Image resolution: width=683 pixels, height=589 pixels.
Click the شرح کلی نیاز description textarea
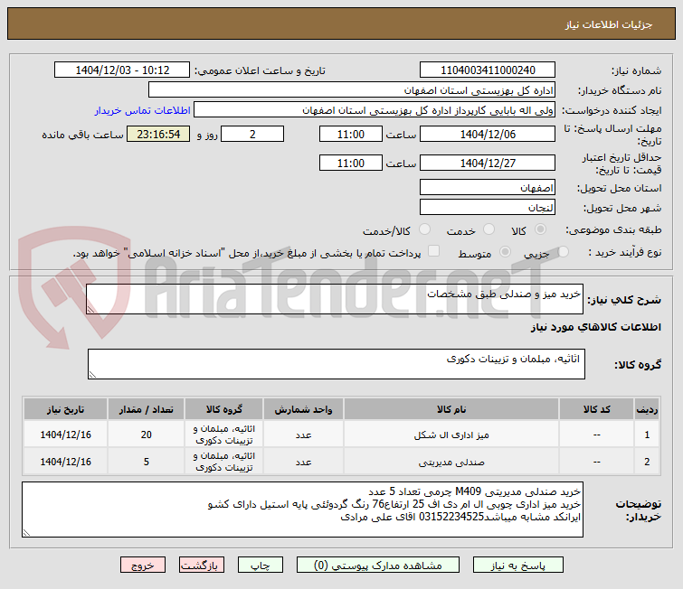coord(335,299)
